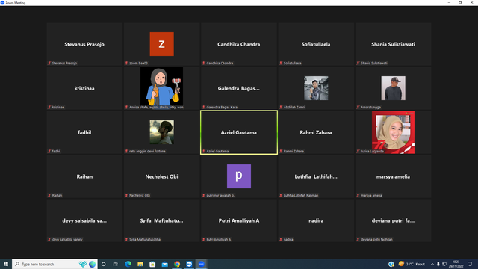Click muted mic icon beside nadira label
This screenshot has height=269, width=478.
281,239
